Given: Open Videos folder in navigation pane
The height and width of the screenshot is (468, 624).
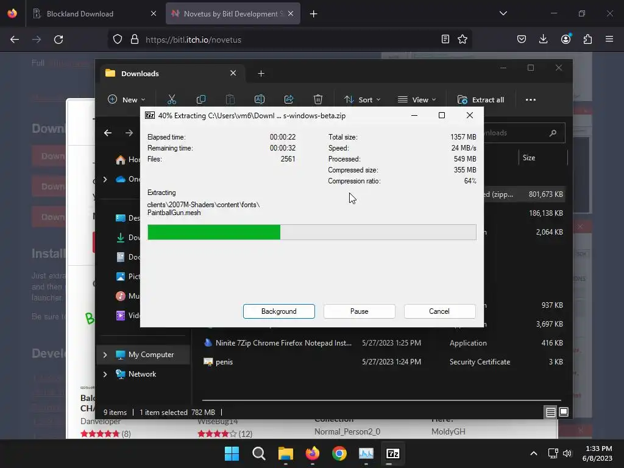Looking at the screenshot, I should 128,316.
